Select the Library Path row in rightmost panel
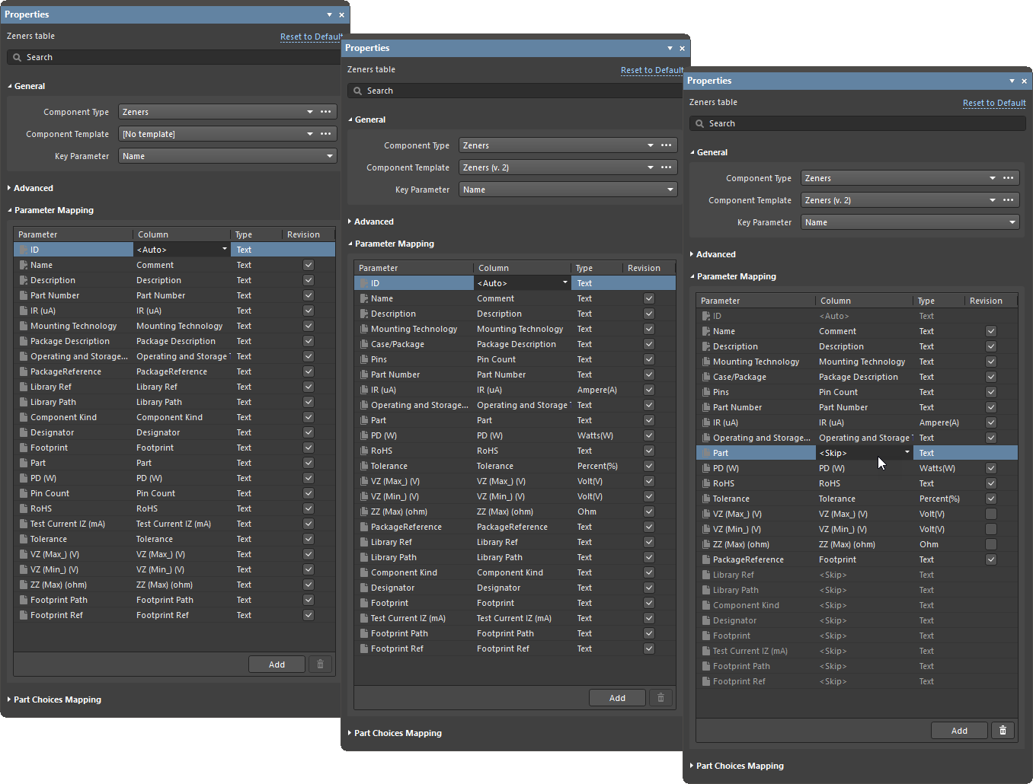Image resolution: width=1033 pixels, height=784 pixels. (x=735, y=590)
